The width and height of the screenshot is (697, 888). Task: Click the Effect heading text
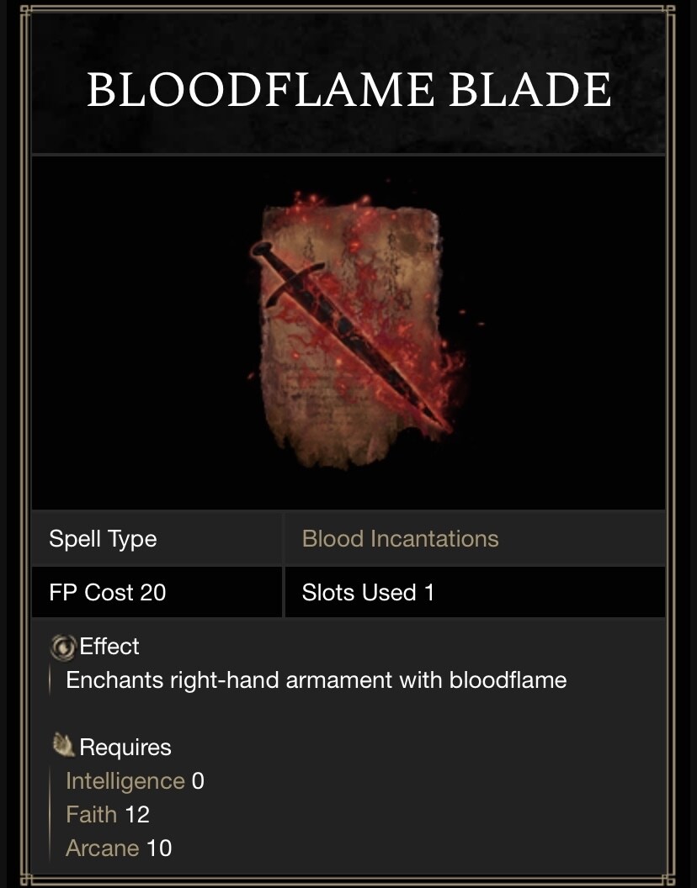[109, 647]
